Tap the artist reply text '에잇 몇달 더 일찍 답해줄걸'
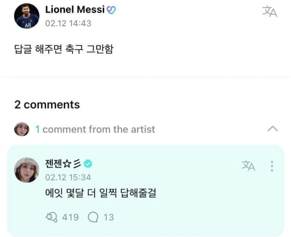Screen dimensions: 291x237 point(101,193)
